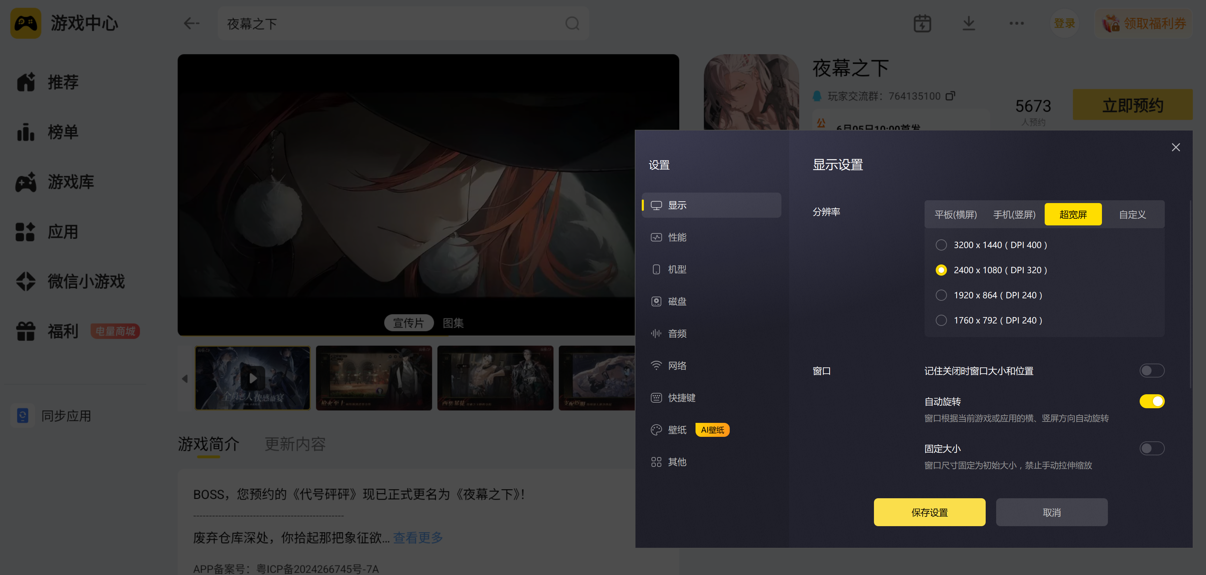Switch resolution to 平板(横屏)

[956, 214]
